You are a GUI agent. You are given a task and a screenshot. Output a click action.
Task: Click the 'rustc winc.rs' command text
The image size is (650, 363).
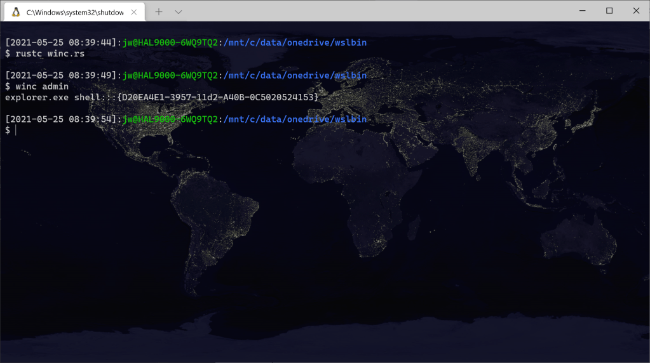tap(48, 53)
